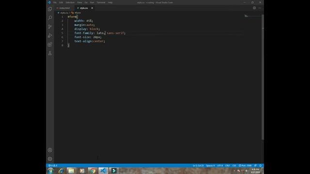Open the File menu

55,2
